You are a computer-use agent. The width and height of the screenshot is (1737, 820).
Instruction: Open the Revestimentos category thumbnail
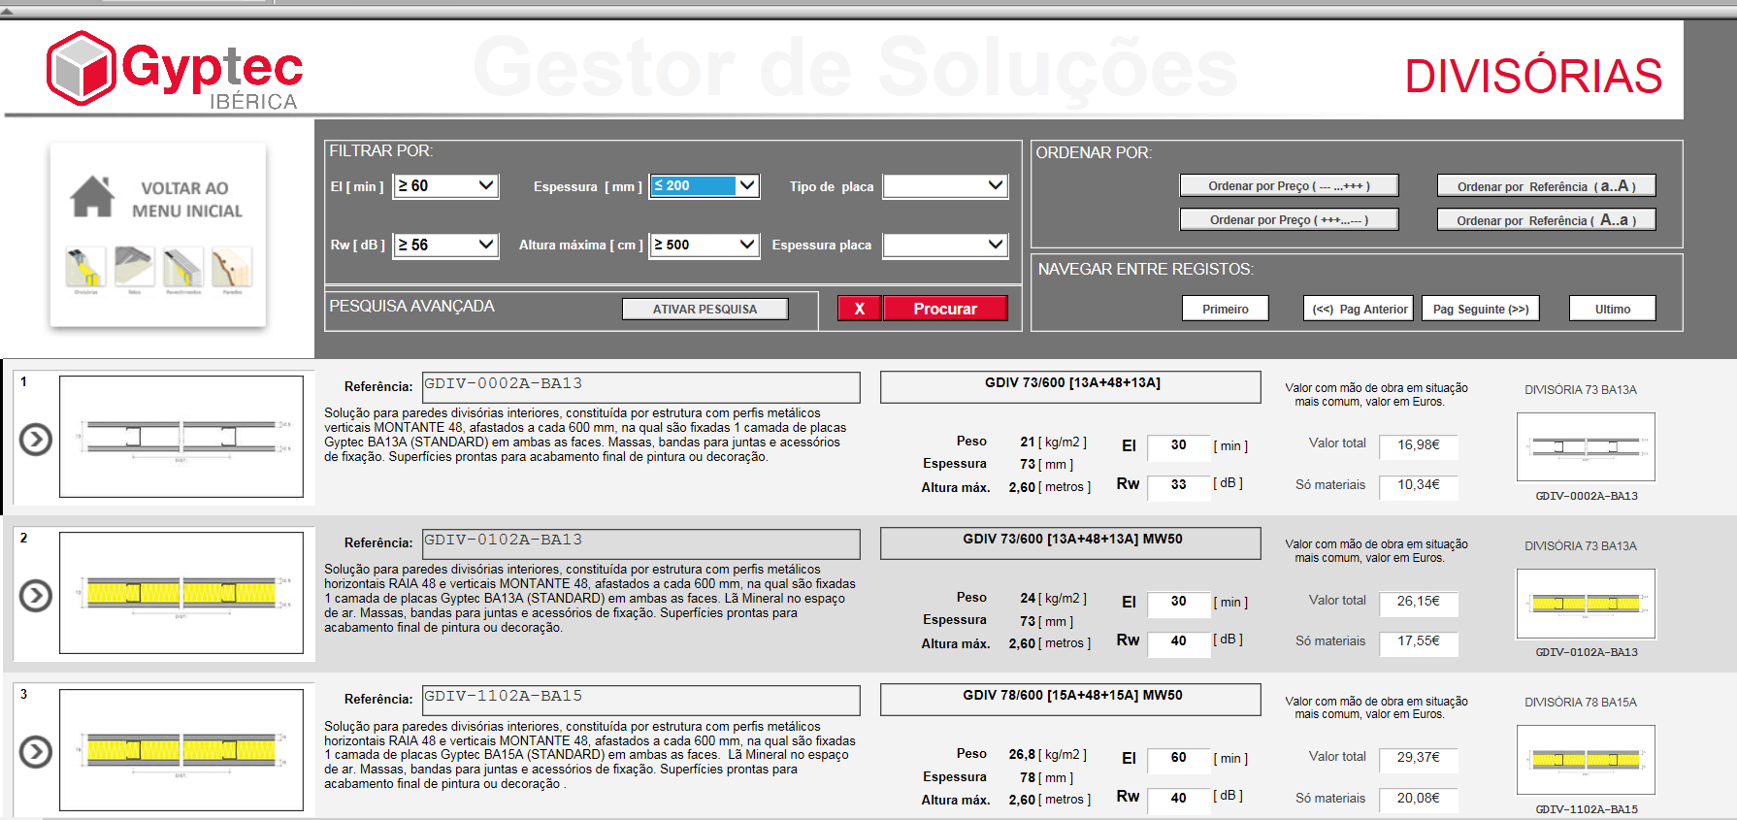pos(182,268)
